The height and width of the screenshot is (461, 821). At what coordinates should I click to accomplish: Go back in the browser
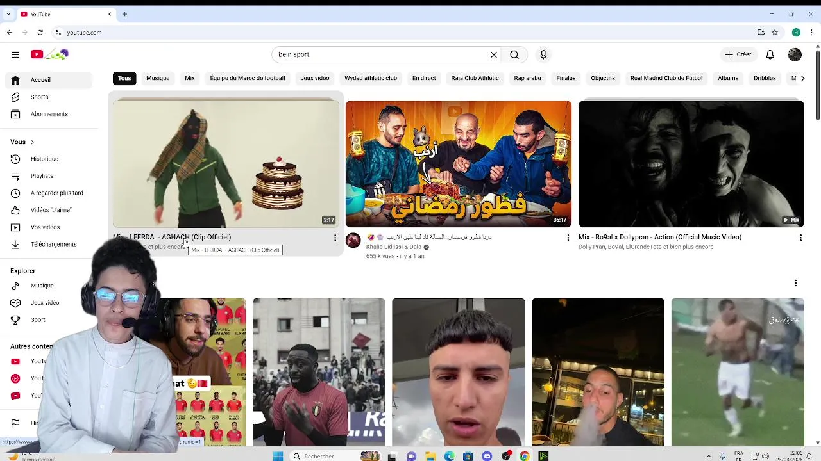click(x=10, y=32)
